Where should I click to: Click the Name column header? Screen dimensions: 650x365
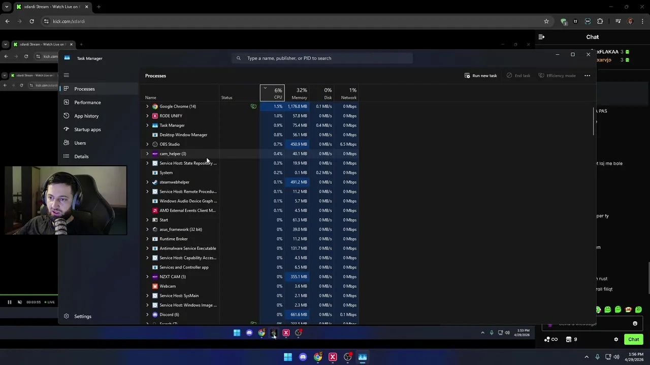[x=151, y=97]
